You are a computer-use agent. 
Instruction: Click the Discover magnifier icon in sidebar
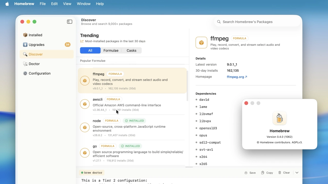coord(25,54)
